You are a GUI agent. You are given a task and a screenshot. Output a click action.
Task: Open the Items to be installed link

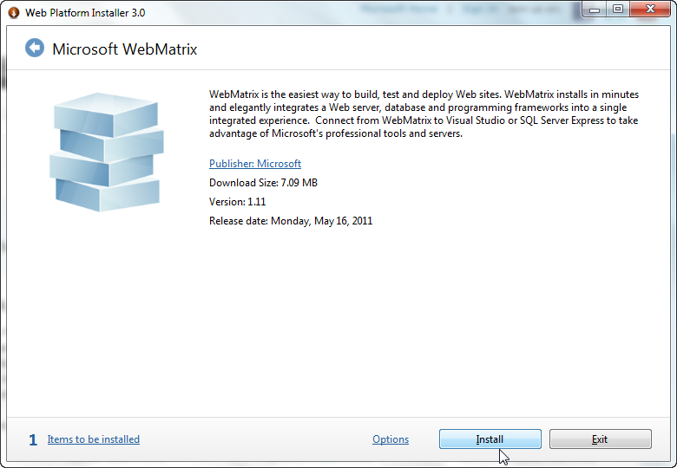[x=93, y=439]
